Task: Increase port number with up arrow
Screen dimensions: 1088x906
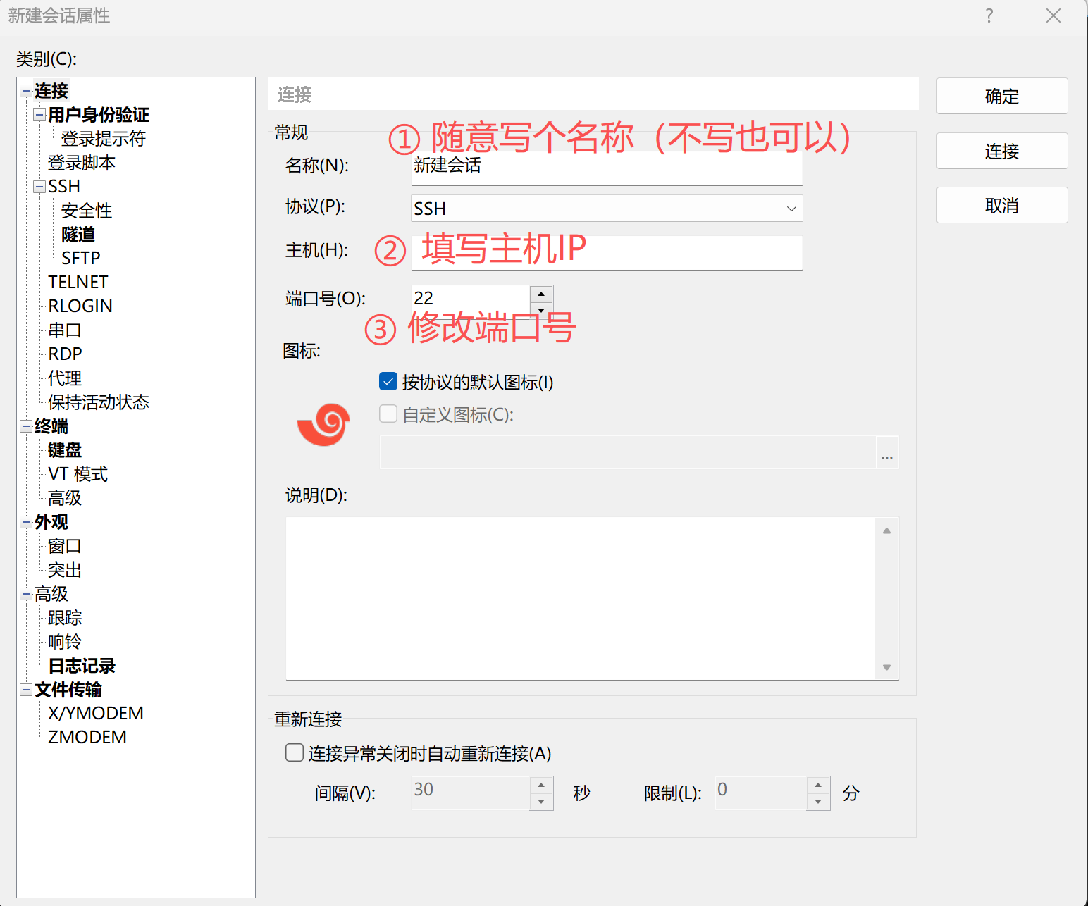Action: [x=541, y=293]
